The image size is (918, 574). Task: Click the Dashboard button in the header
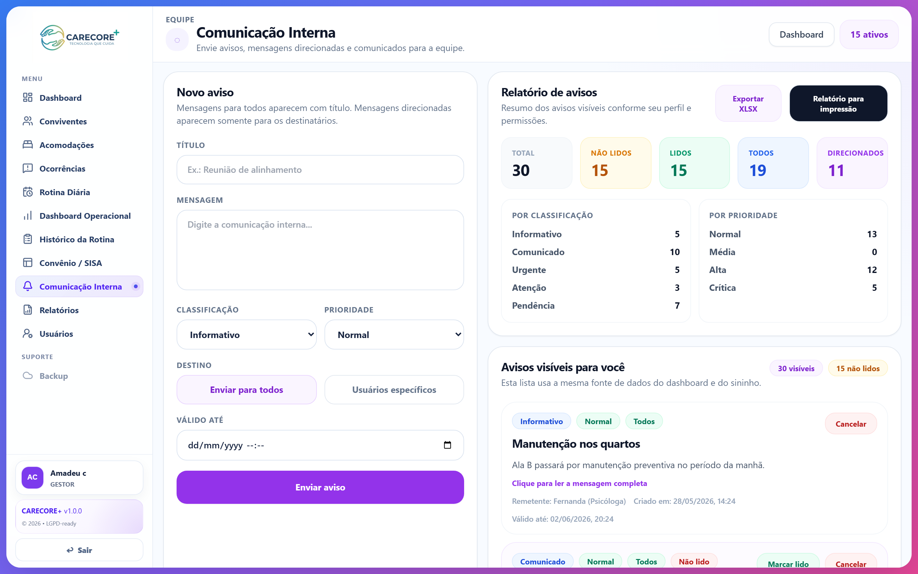[x=801, y=34]
